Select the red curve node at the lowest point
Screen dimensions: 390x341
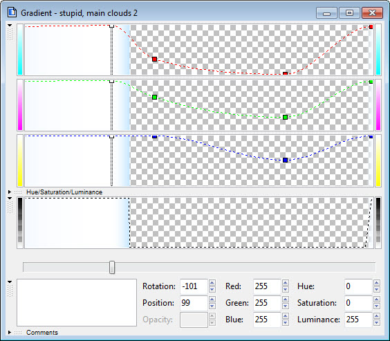(x=286, y=73)
